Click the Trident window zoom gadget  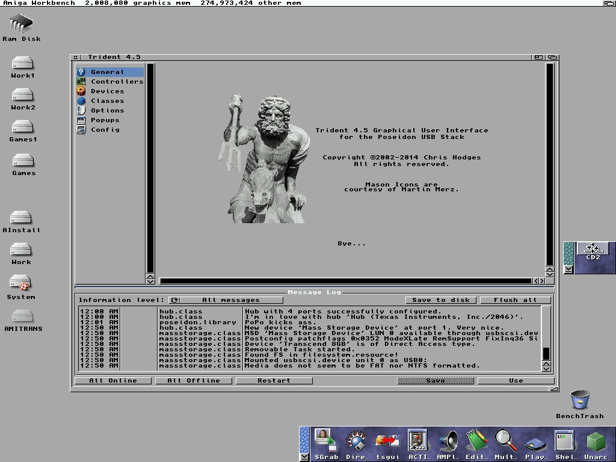tap(538, 57)
